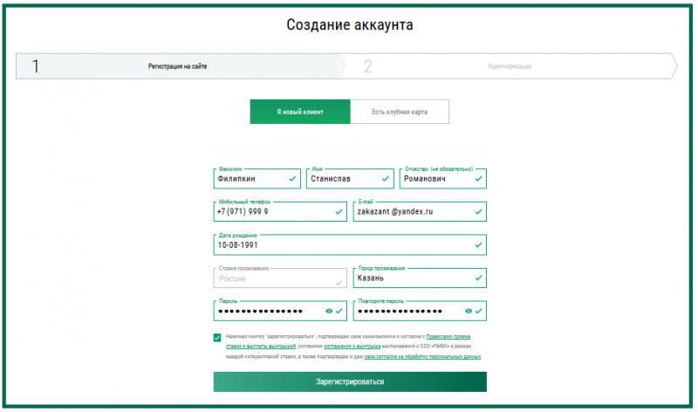Open 'соглашения о выигрыше' link
The height and width of the screenshot is (412, 698).
point(352,346)
